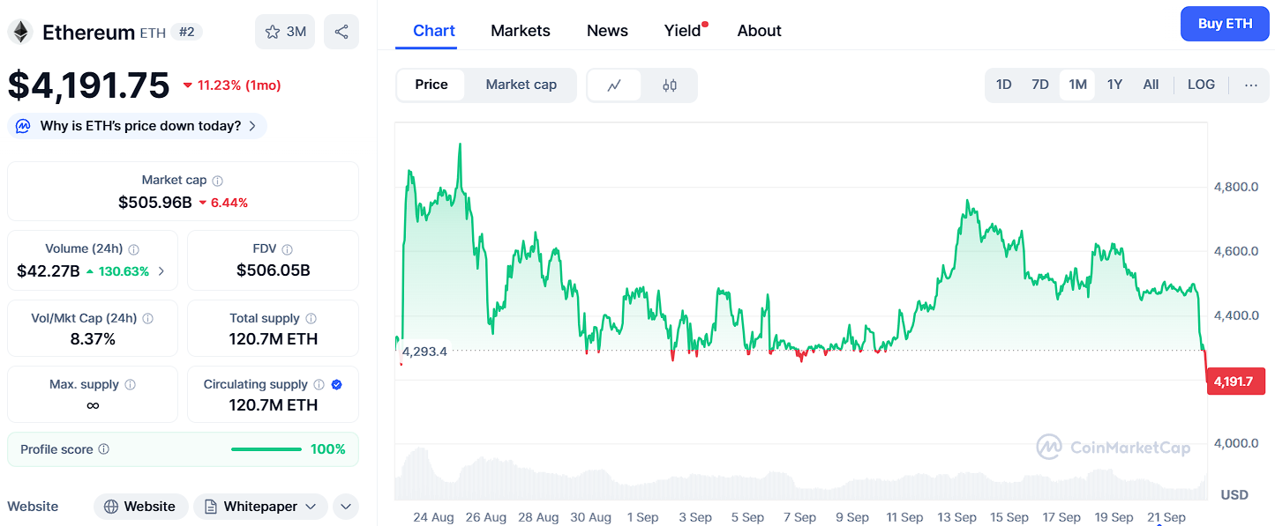Show Volume (24h) info icon
The image size is (1275, 526).
[x=134, y=249]
